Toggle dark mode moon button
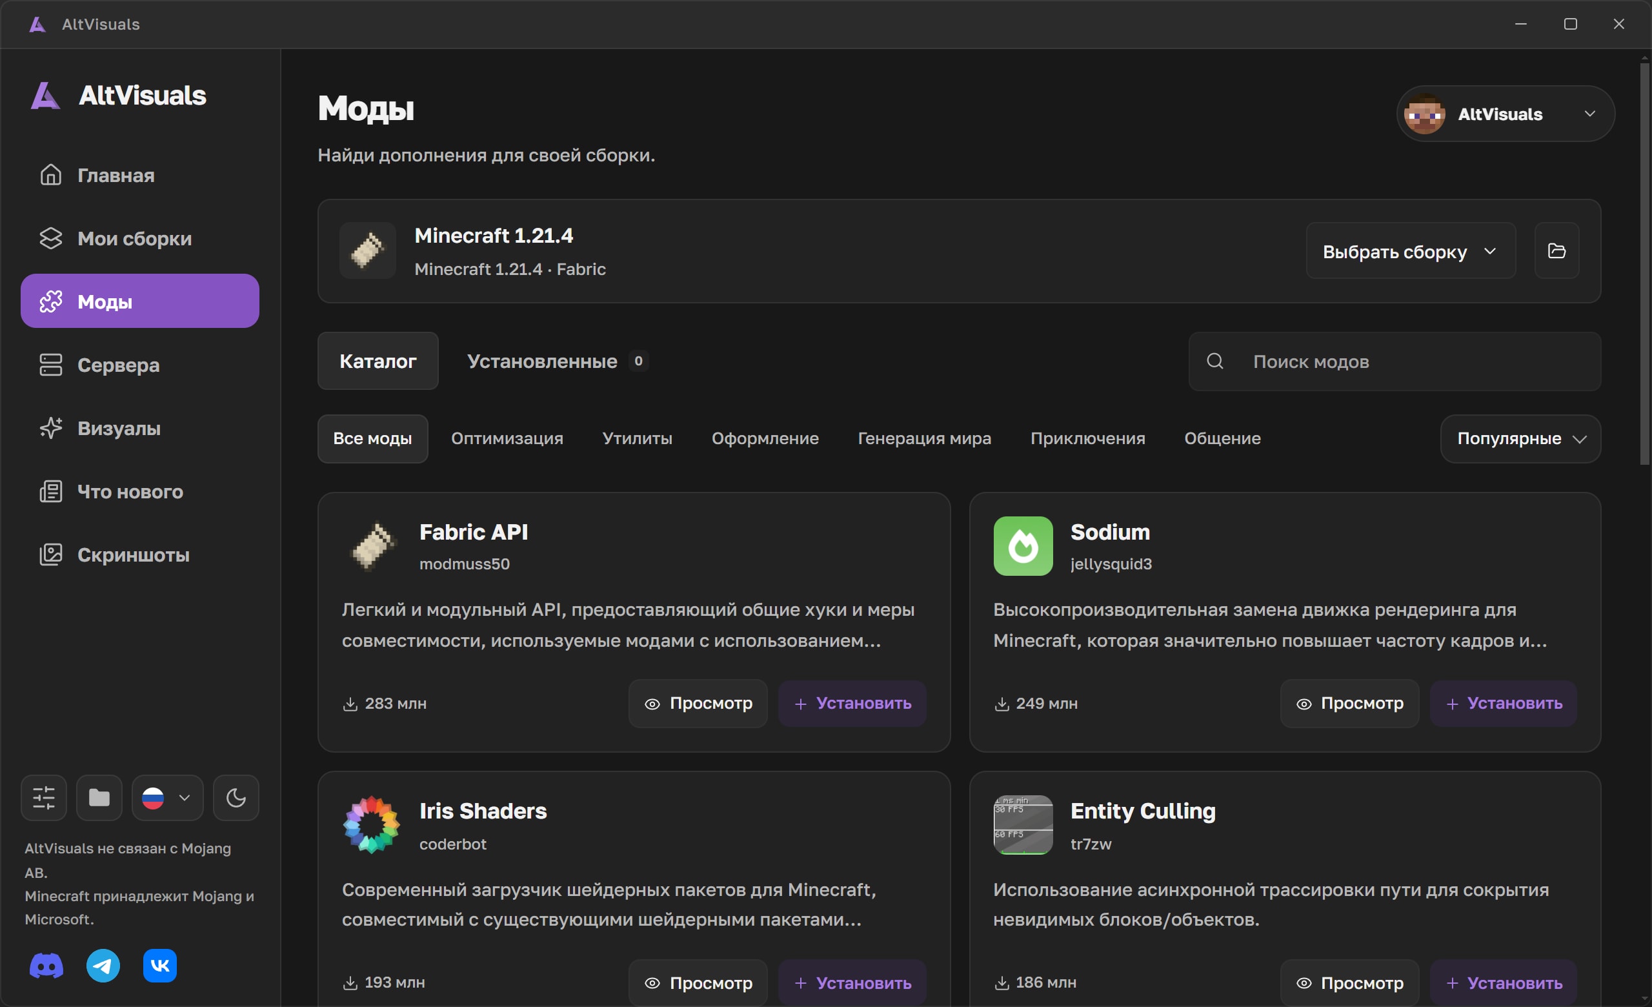 click(x=236, y=798)
